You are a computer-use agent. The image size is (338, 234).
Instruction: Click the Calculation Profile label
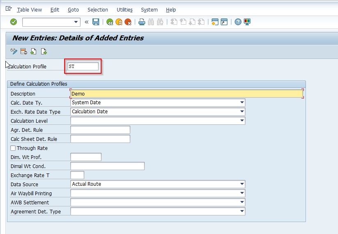point(27,67)
